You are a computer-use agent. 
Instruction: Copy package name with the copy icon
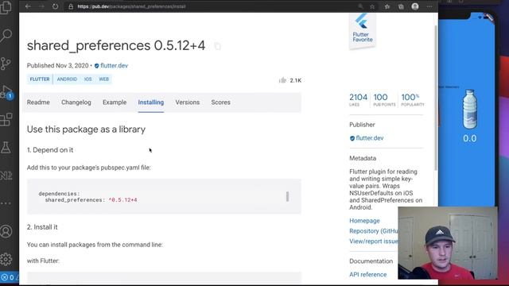point(217,46)
